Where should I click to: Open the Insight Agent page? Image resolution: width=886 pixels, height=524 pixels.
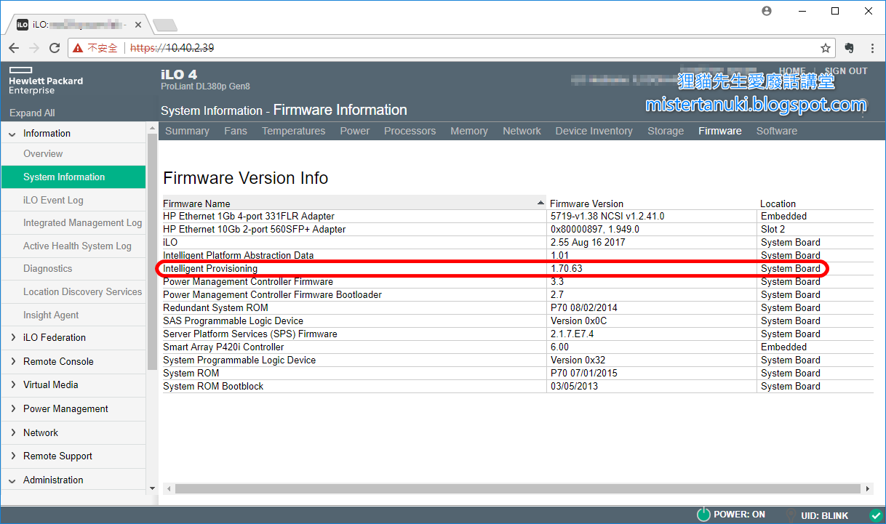point(51,315)
